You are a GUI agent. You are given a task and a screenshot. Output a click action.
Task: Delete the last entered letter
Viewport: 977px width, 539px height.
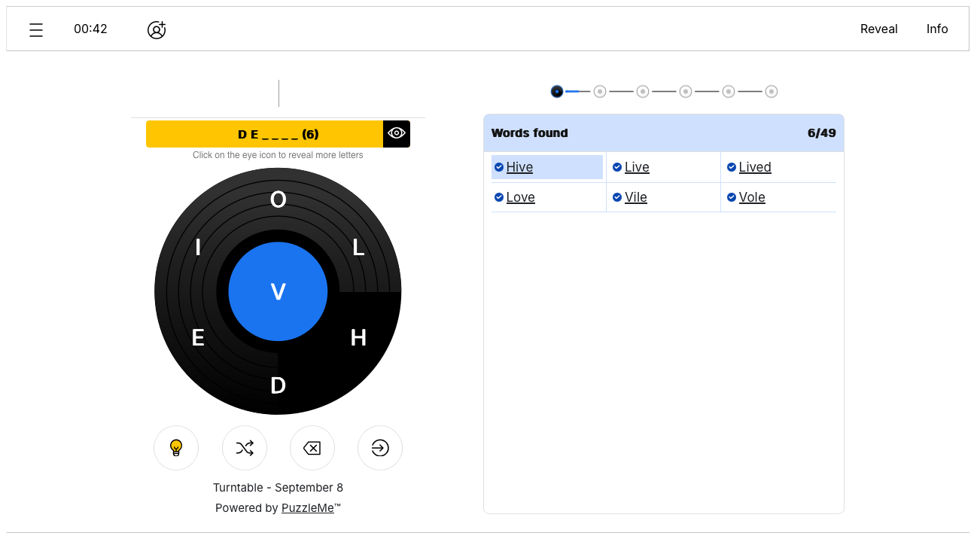point(312,448)
